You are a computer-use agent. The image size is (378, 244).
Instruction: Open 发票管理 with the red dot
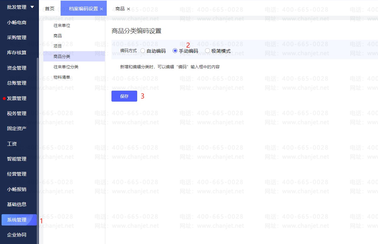click(x=17, y=98)
